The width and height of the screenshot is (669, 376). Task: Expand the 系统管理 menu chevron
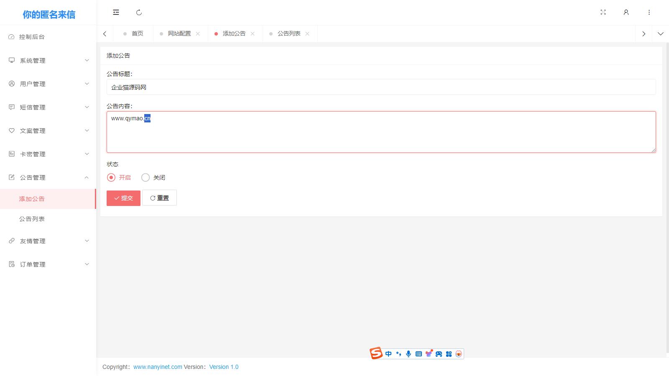[87, 60]
